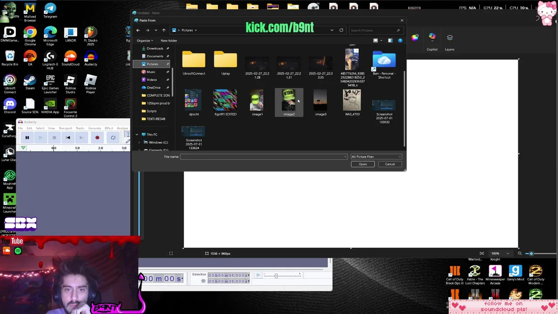The image size is (558, 314).
Task: Select the Uplay folder
Action: click(x=225, y=63)
